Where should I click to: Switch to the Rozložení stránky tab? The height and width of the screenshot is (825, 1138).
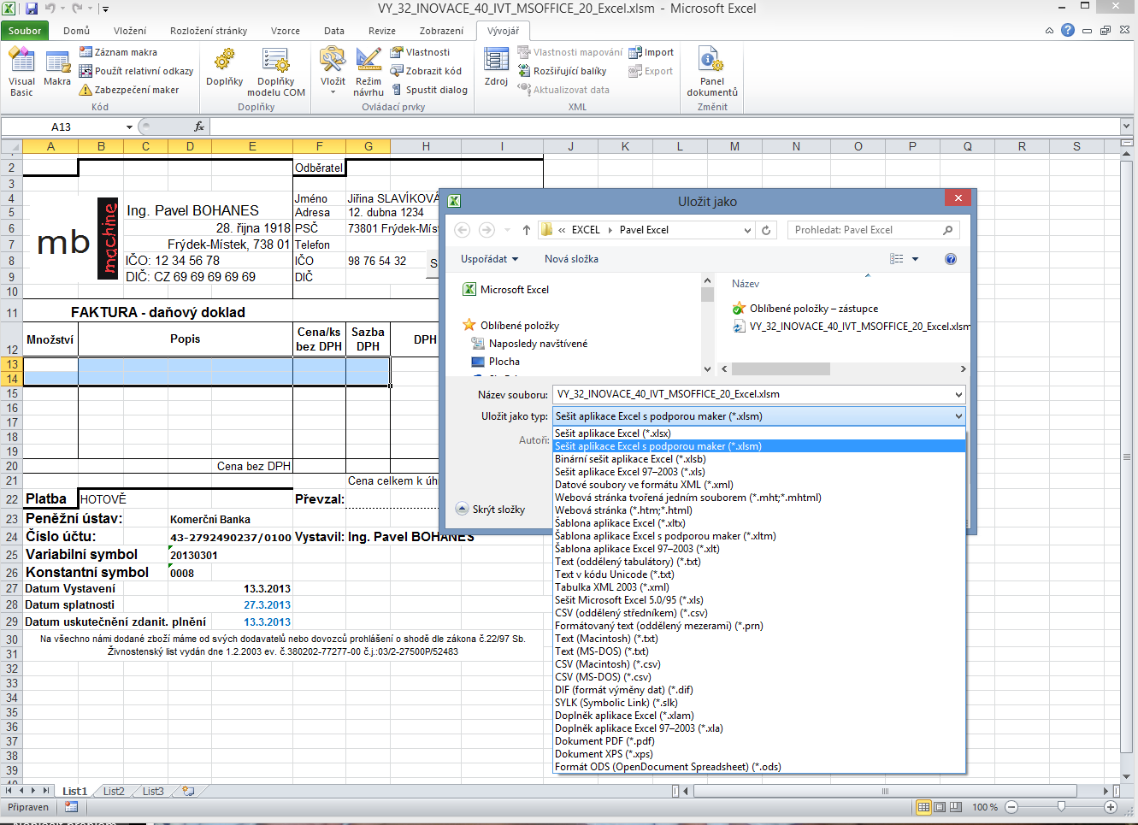(209, 31)
